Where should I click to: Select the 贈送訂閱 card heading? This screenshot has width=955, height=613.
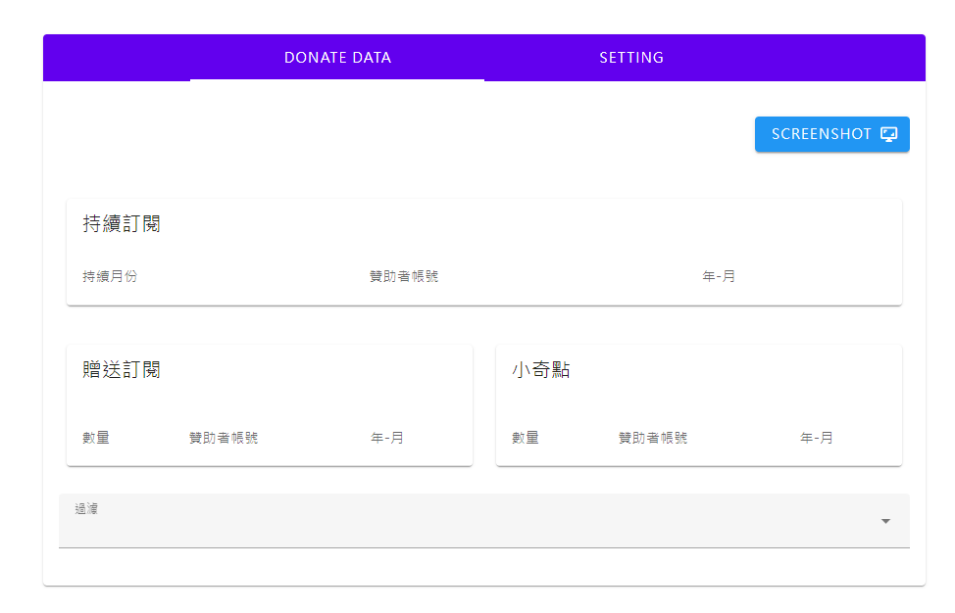click(x=122, y=370)
